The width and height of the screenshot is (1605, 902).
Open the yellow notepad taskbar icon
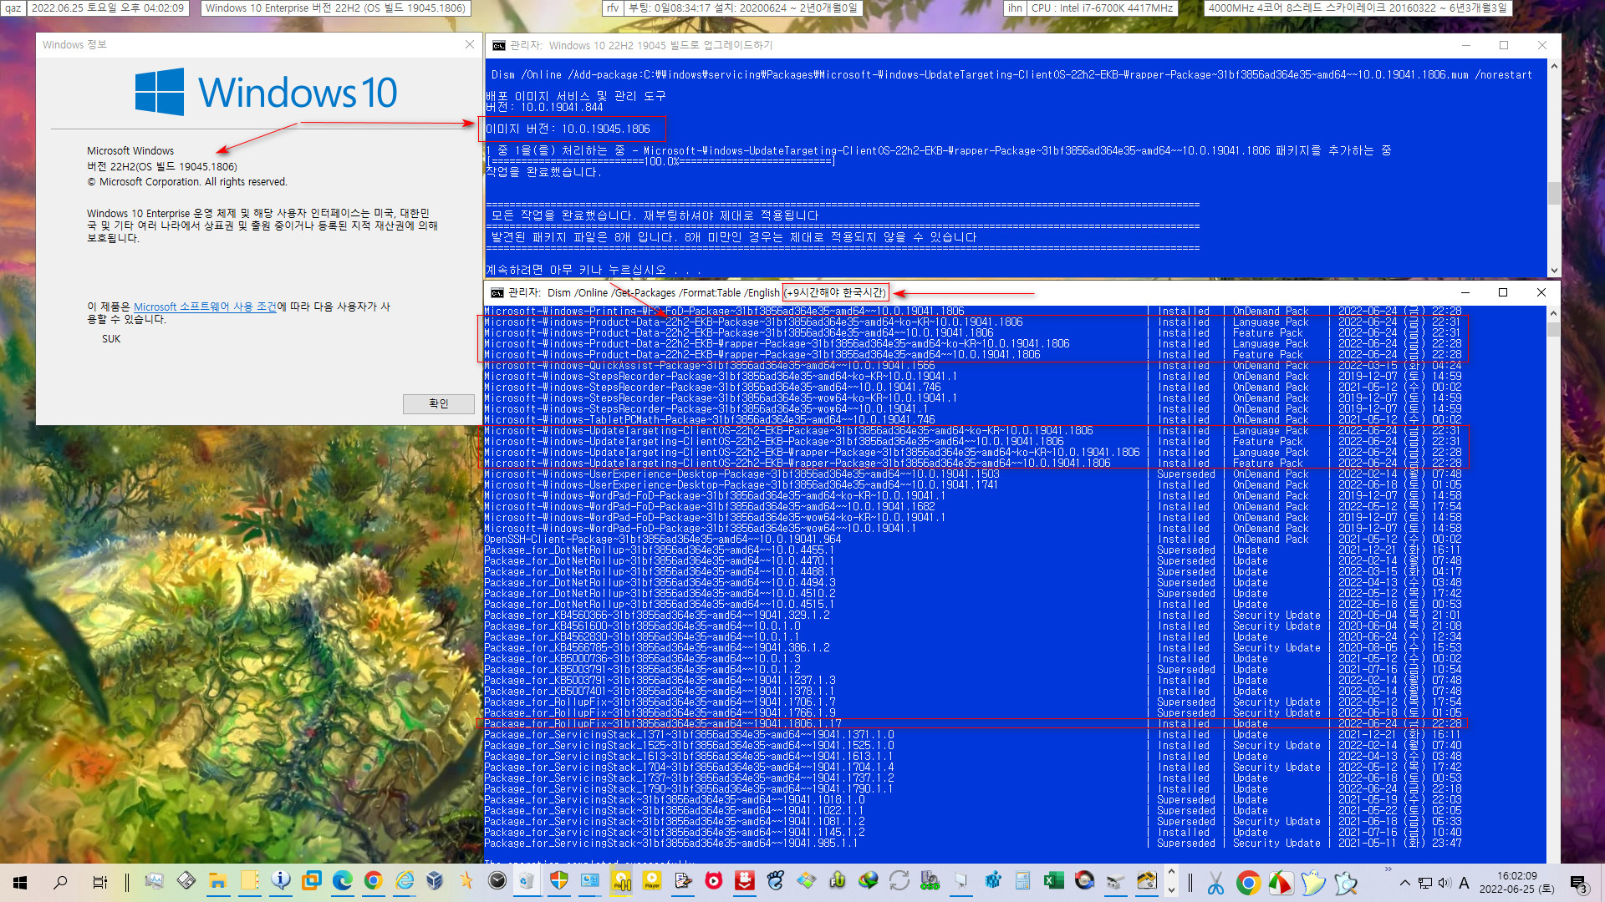(x=249, y=881)
